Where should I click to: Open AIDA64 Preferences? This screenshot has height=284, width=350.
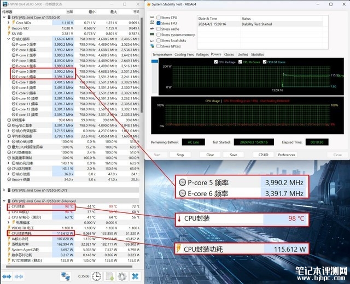click(287, 155)
